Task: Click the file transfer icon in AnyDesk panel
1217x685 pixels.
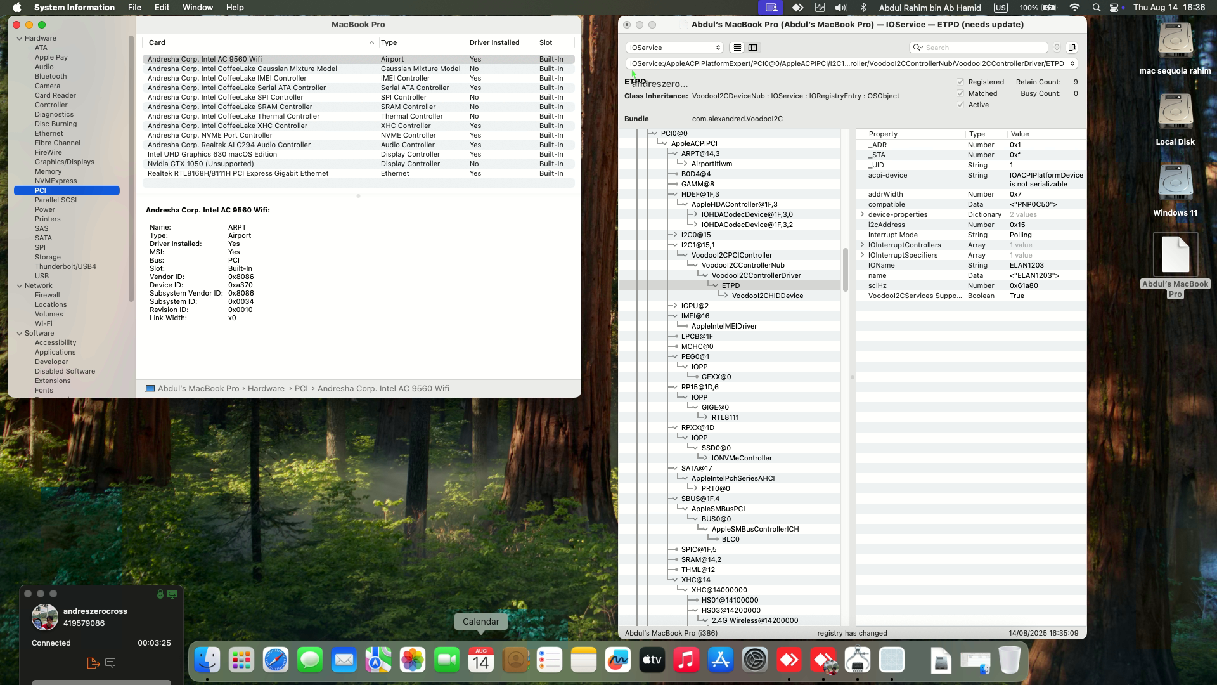Action: 93,663
